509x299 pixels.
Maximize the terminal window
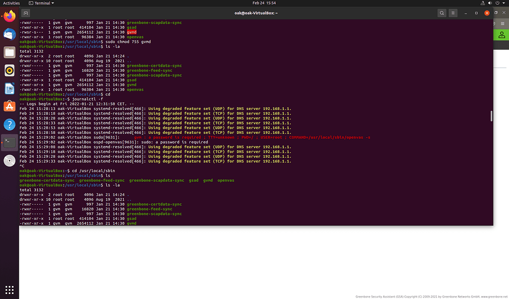[477, 13]
